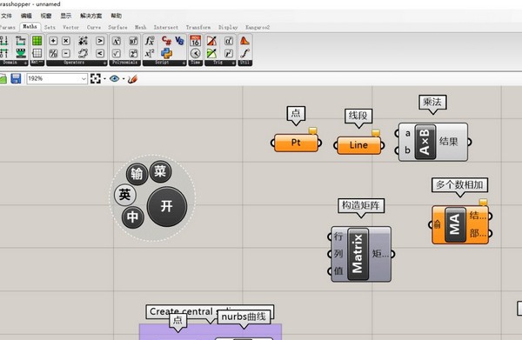522x340 pixels.
Task: Select the calendar date icon
Action: pos(196,41)
